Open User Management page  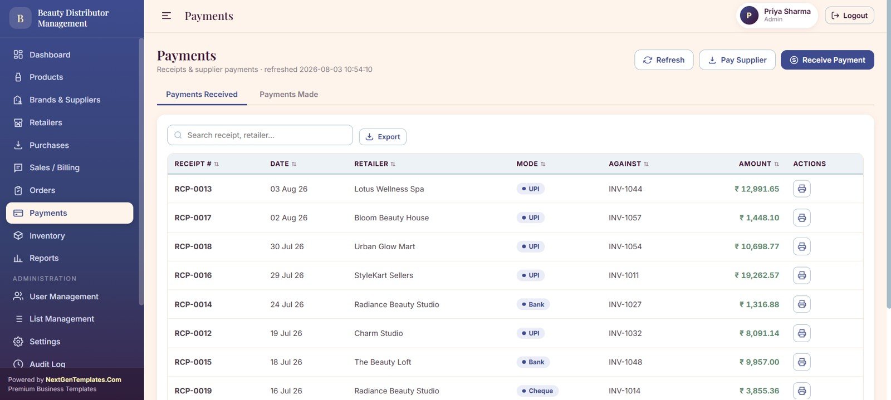click(x=70, y=297)
